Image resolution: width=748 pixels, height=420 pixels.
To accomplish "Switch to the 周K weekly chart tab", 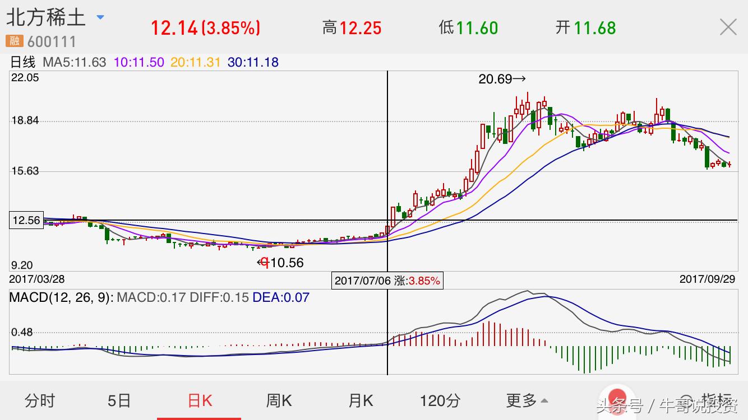I will pos(278,401).
